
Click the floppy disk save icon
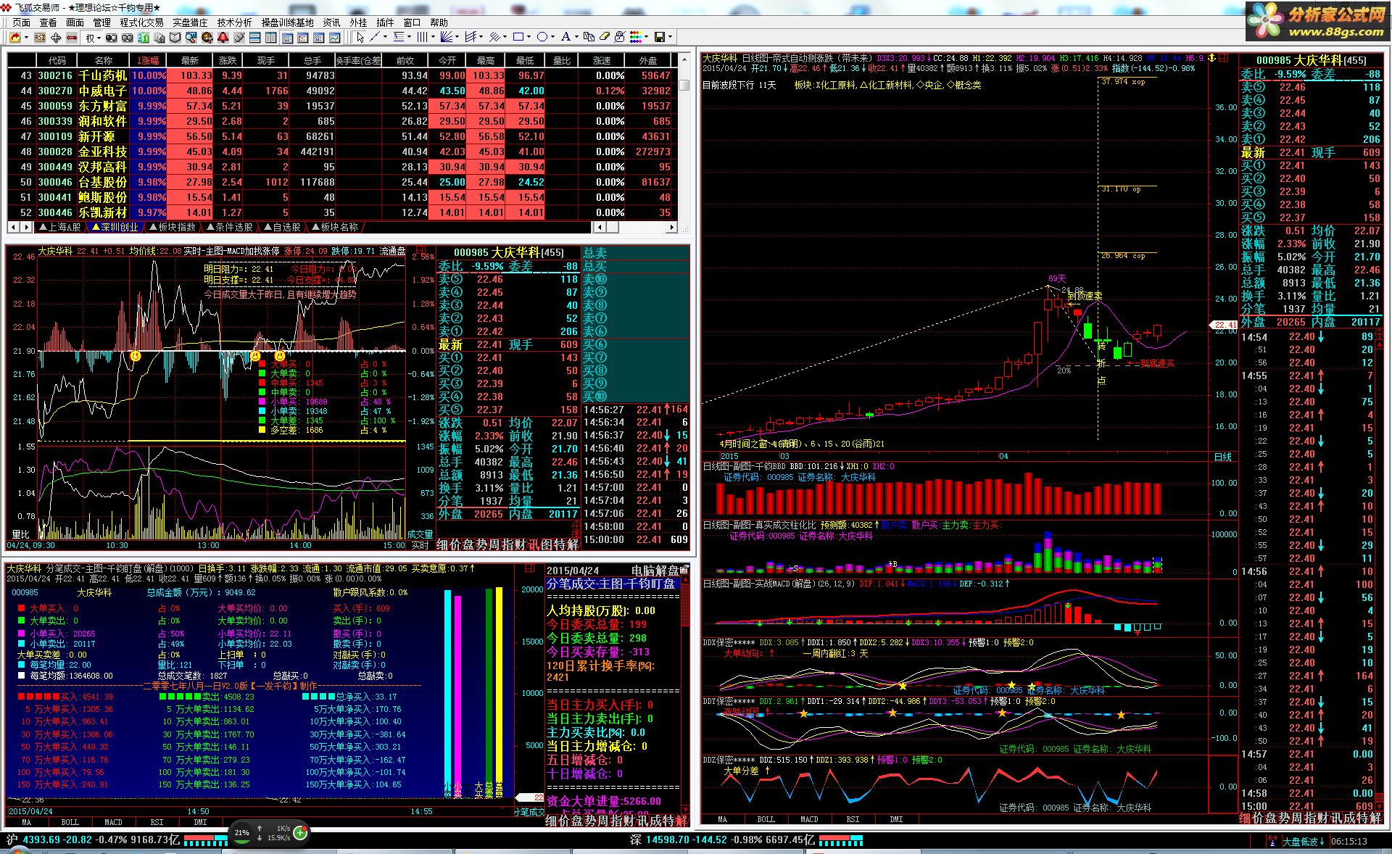pyautogui.click(x=660, y=37)
